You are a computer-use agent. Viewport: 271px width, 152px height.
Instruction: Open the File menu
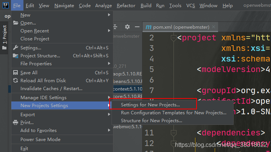tap(17, 6)
